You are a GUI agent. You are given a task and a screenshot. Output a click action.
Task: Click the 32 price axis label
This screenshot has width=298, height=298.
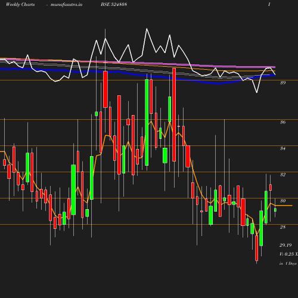pyautogui.click(x=283, y=175)
